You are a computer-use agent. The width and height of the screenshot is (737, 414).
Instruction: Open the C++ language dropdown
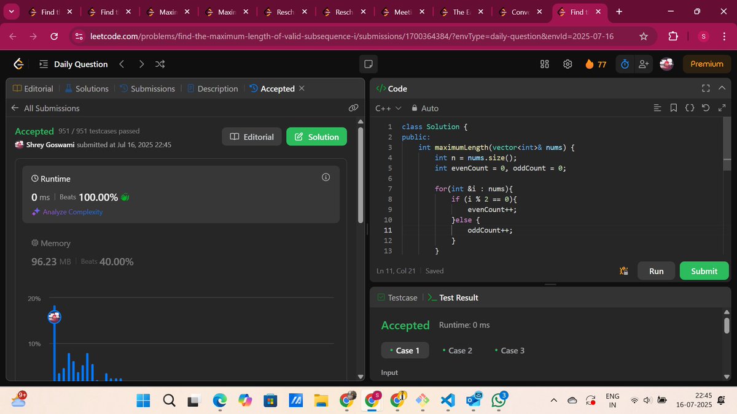[388, 108]
